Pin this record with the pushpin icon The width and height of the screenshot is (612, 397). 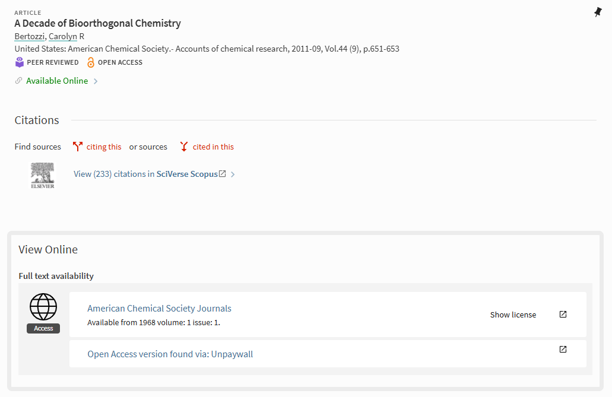(598, 12)
